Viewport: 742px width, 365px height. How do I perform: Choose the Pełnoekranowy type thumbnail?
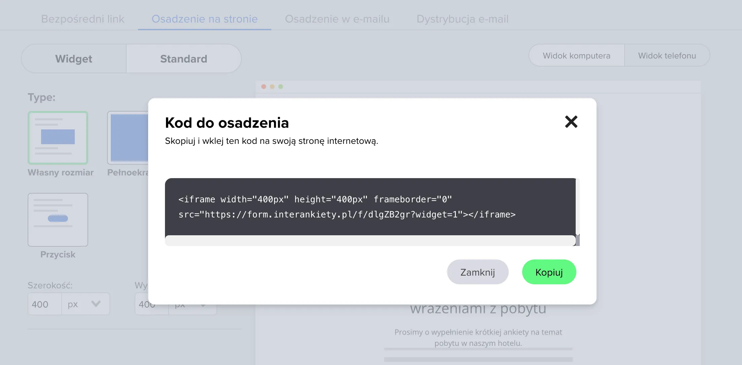128,138
